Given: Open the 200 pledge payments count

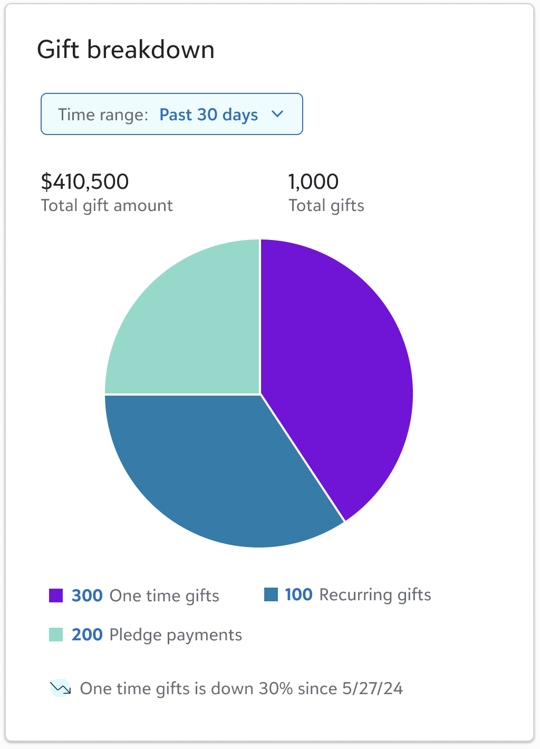Looking at the screenshot, I should tap(87, 635).
